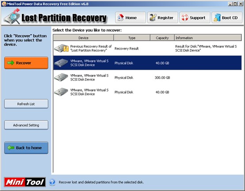The width and height of the screenshot is (245, 191).
Task: Select the highlighted VMware SCSI Disk Device name
Action: pyautogui.click(x=89, y=63)
